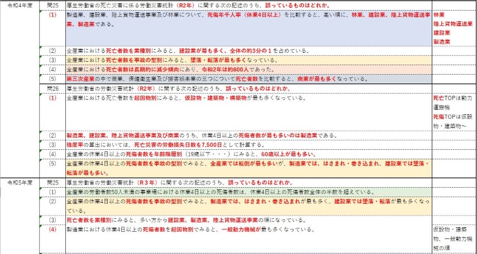Click the 問25 cell in the 令和5年度 row

tap(53, 182)
